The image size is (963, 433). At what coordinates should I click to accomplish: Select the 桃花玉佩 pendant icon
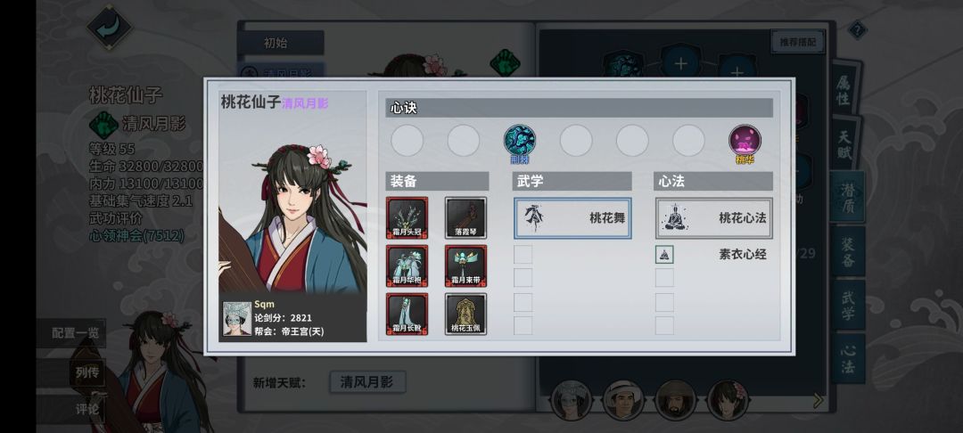coord(465,314)
